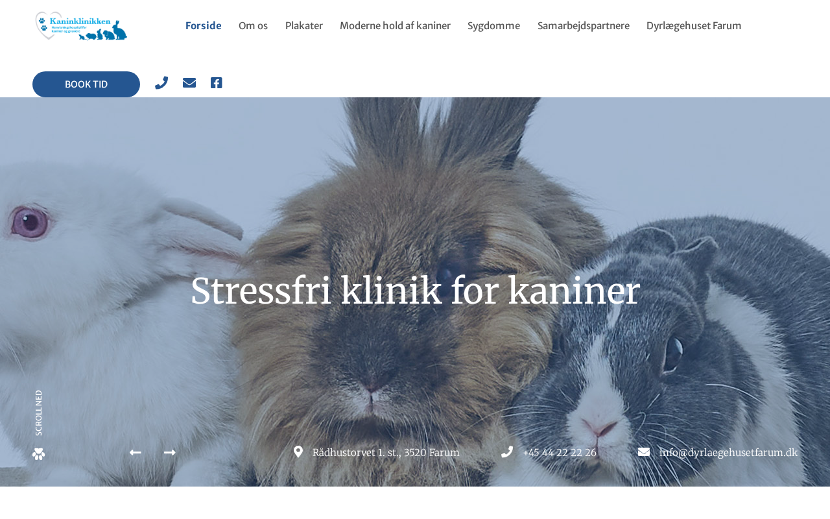Open the email envelope icon in header

[x=189, y=83]
